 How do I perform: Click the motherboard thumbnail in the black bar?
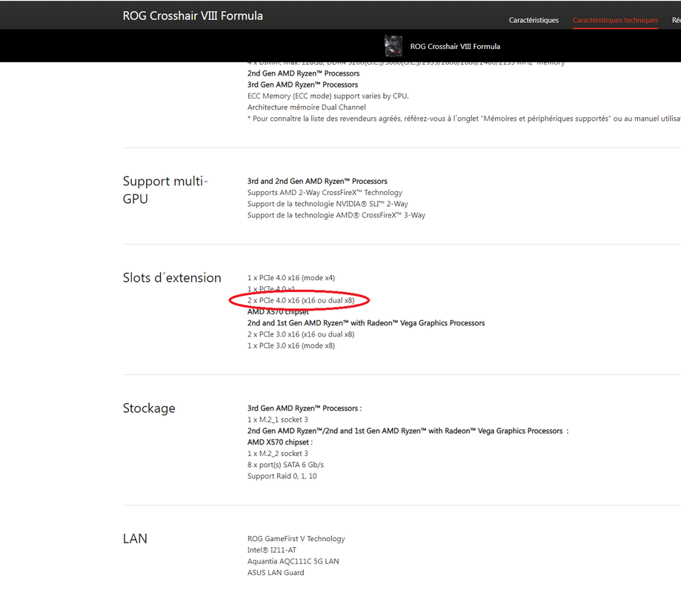click(393, 46)
